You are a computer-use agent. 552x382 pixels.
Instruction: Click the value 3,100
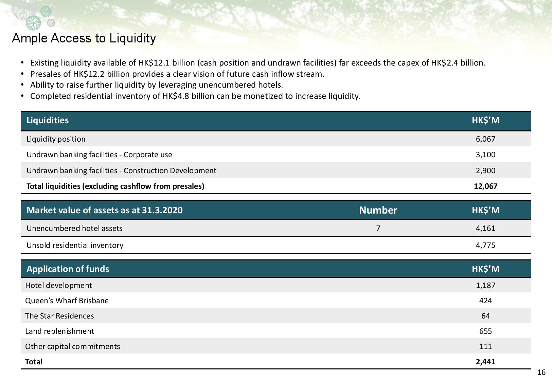(x=486, y=154)
